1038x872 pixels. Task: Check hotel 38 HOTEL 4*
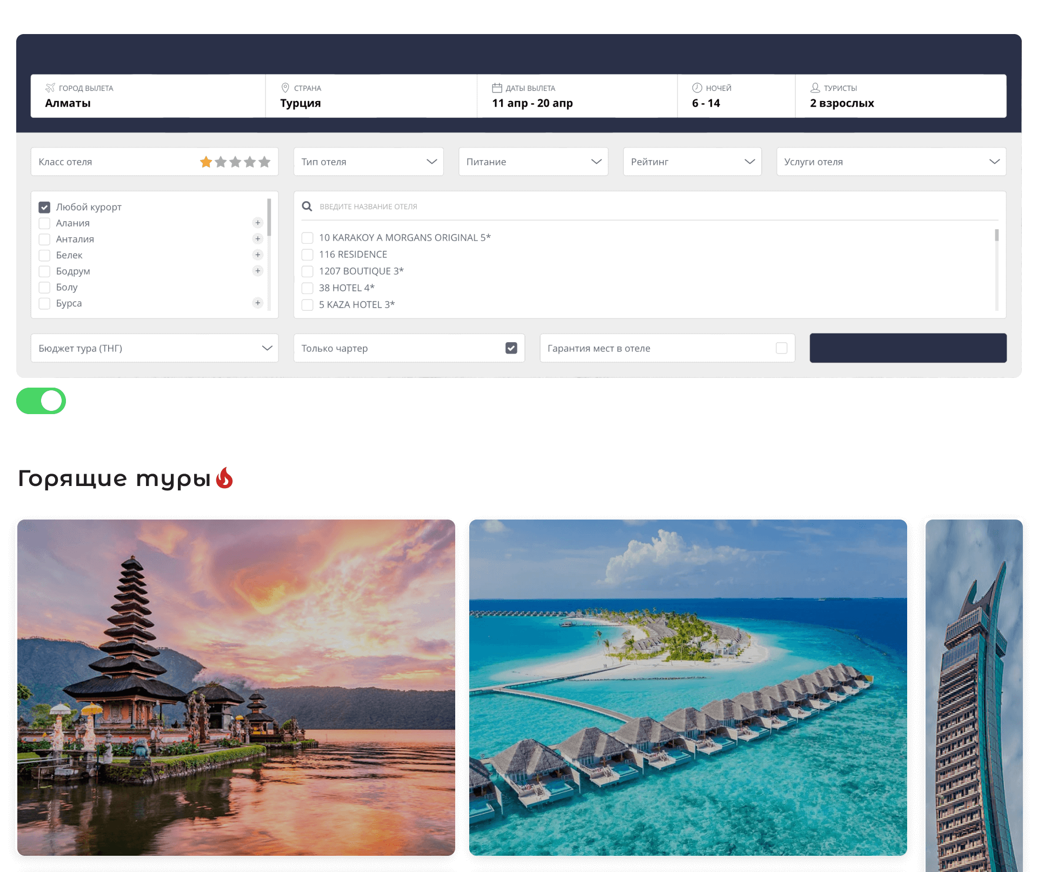pyautogui.click(x=308, y=288)
